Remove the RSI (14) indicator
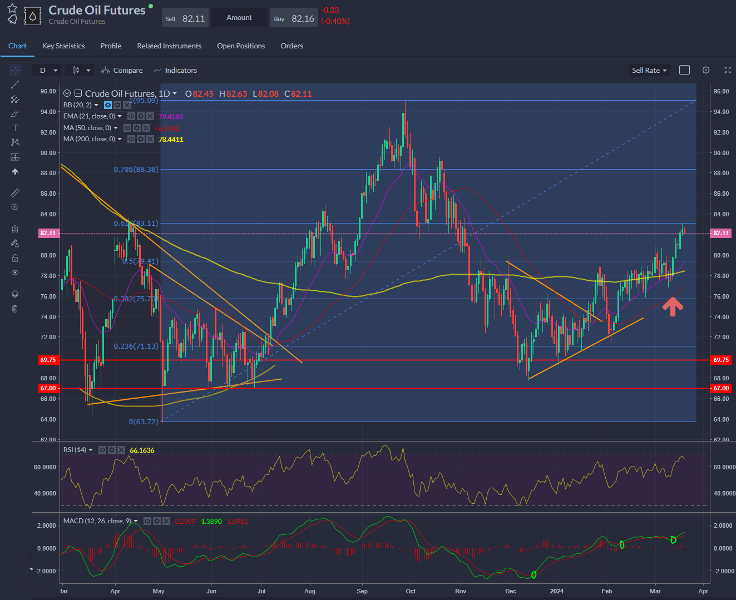Viewport: 736px width, 600px height. point(121,450)
